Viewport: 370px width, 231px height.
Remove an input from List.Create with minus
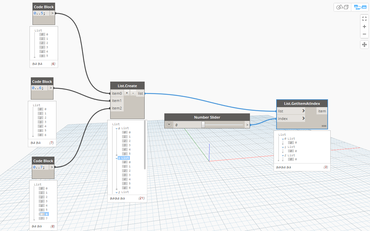click(133, 93)
